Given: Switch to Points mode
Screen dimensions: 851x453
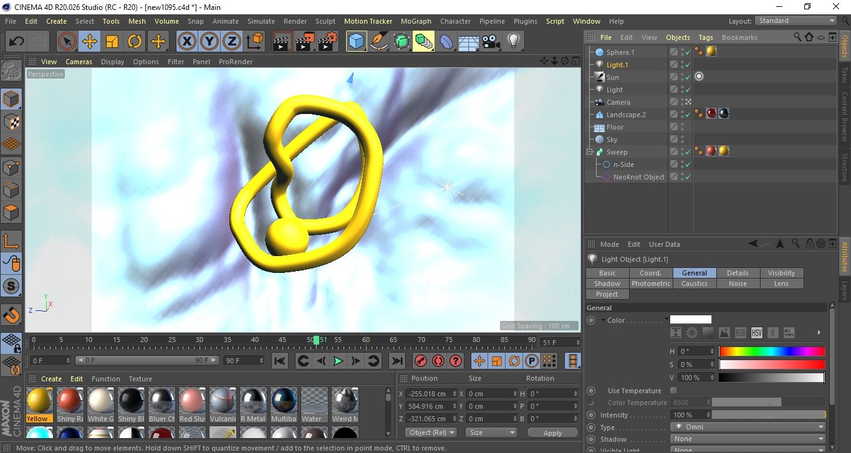Looking at the screenshot, I should (12, 167).
